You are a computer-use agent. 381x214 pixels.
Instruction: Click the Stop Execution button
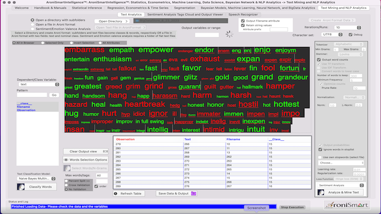pyautogui.click(x=292, y=207)
